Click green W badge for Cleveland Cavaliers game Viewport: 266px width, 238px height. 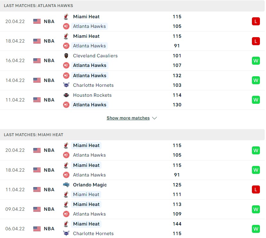click(256, 61)
